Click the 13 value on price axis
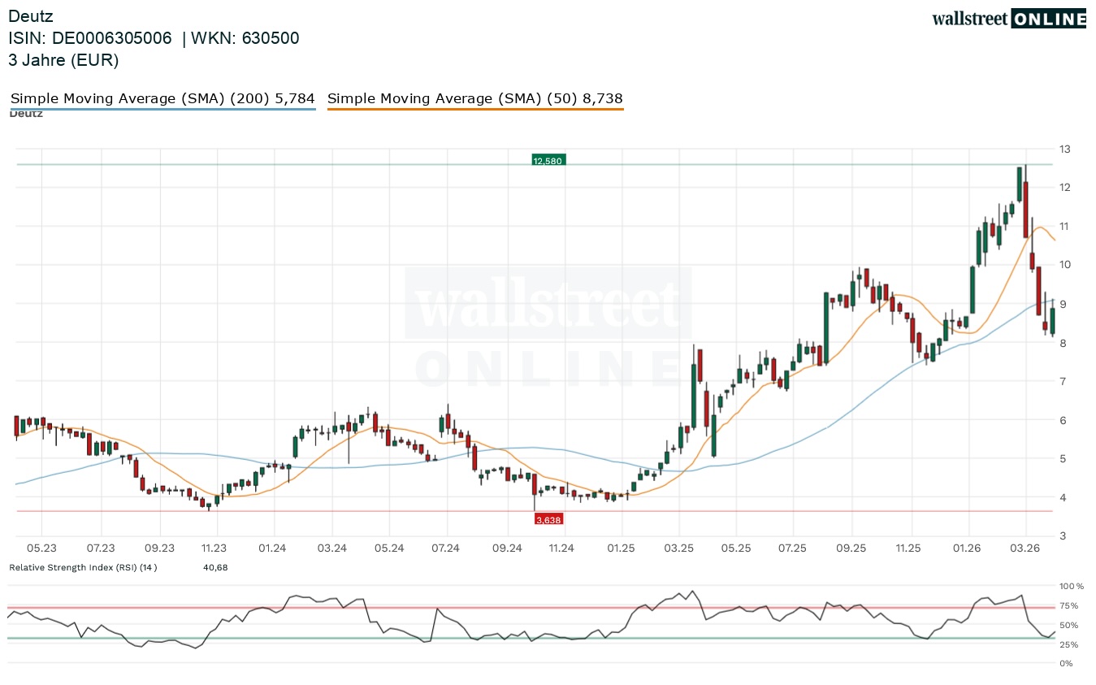1096x685 pixels. (1064, 149)
